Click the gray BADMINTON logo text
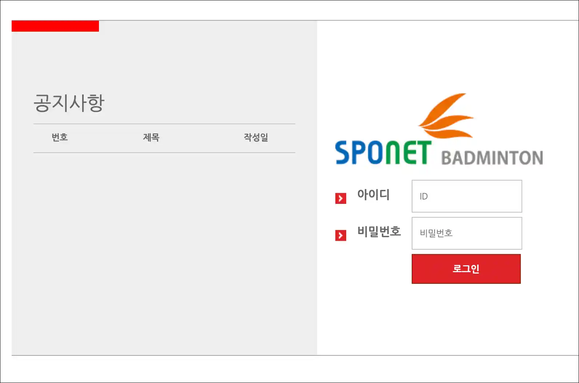 [492, 158]
